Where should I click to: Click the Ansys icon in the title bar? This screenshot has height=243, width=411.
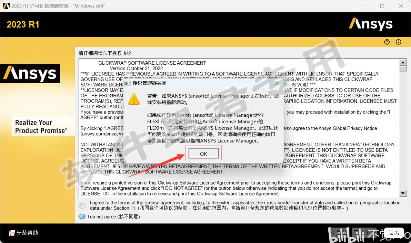6,6
